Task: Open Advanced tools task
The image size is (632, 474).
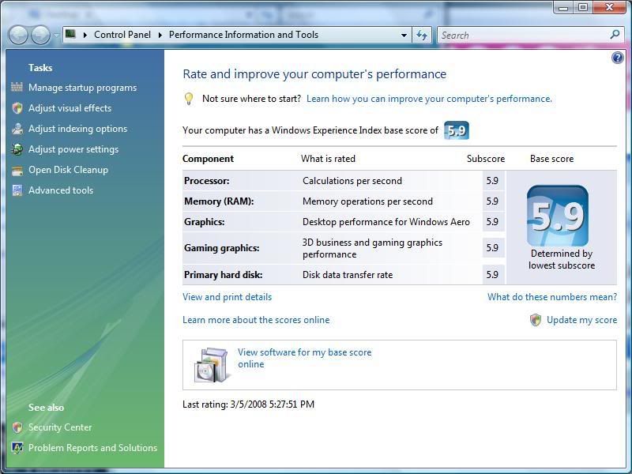Action: pyautogui.click(x=61, y=190)
